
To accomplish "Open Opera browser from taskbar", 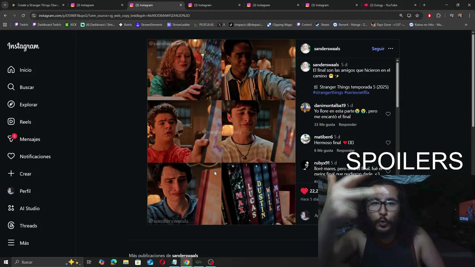I will 162,262.
